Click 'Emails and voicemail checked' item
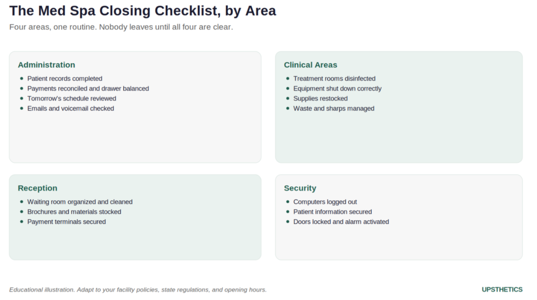Viewport: 537px width, 300px height. (71, 108)
